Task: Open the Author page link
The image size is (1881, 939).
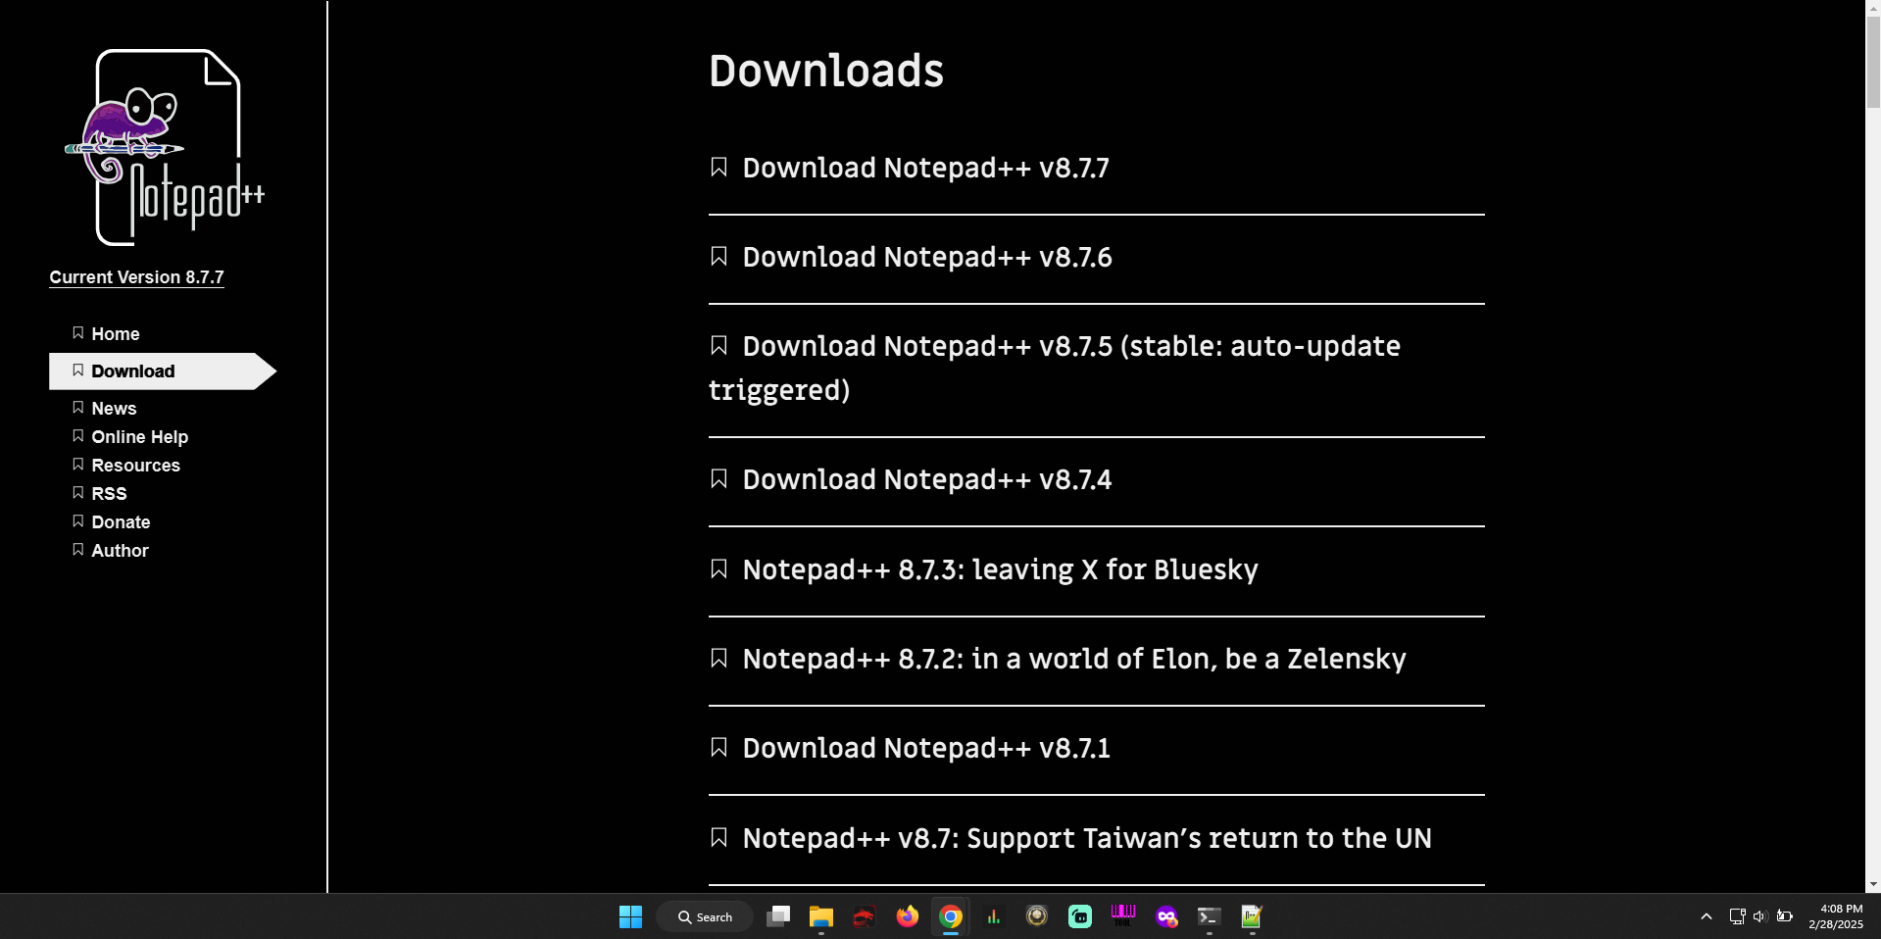Action: (x=120, y=551)
